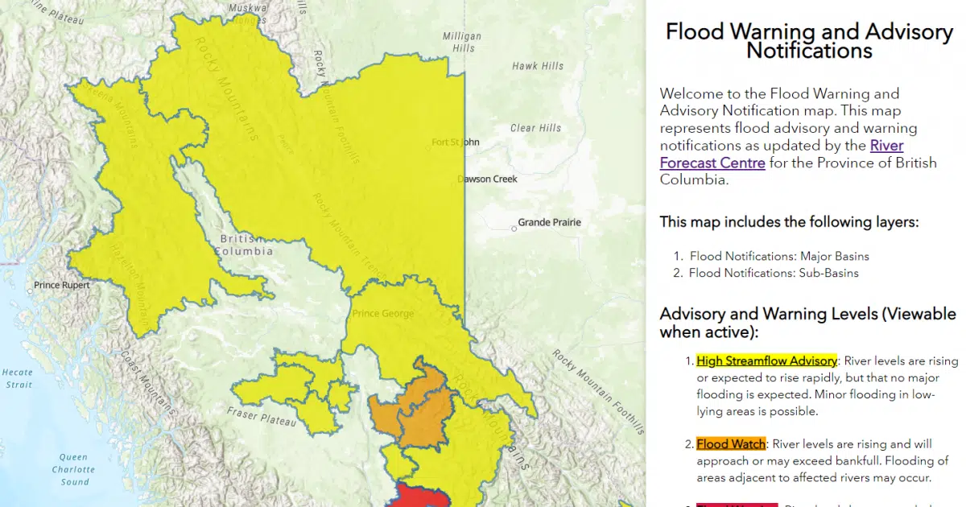
Task: Click the Flood Warning link at page bottom
Action: 737,504
